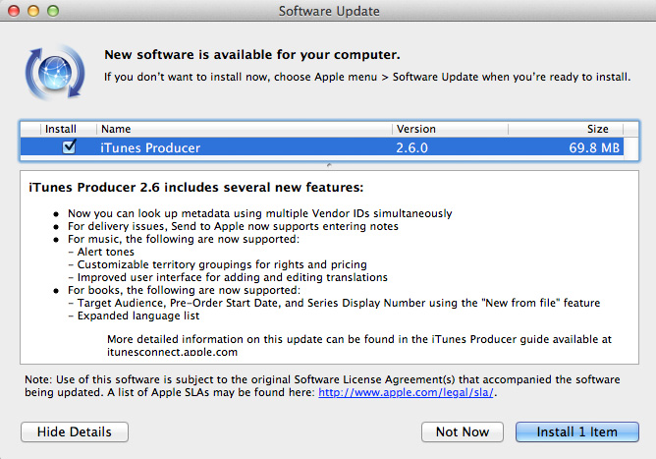Click the Install 1 Item button
The height and width of the screenshot is (459, 656).
576,431
